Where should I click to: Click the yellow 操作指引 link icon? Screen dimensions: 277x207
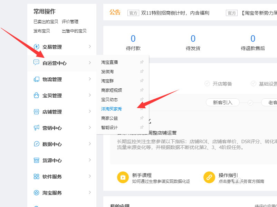point(209,177)
